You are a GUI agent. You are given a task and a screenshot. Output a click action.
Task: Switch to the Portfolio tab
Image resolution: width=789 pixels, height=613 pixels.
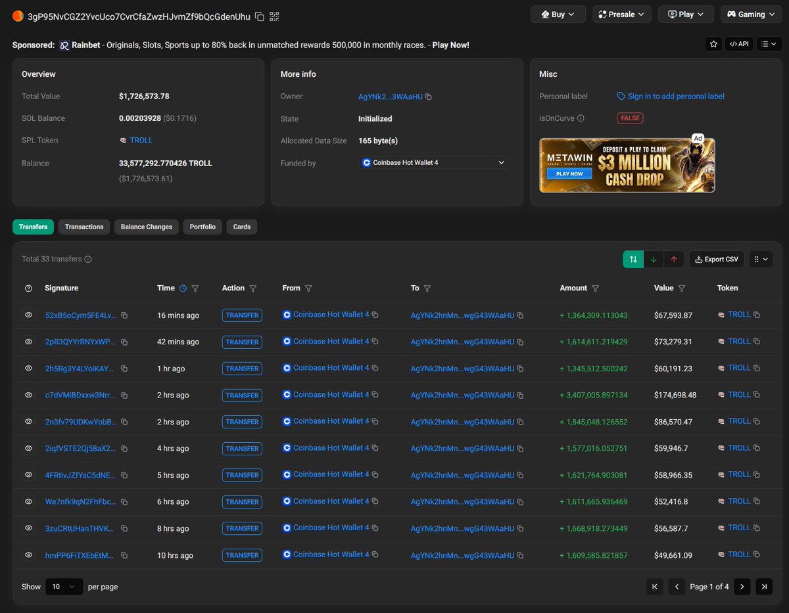203,227
